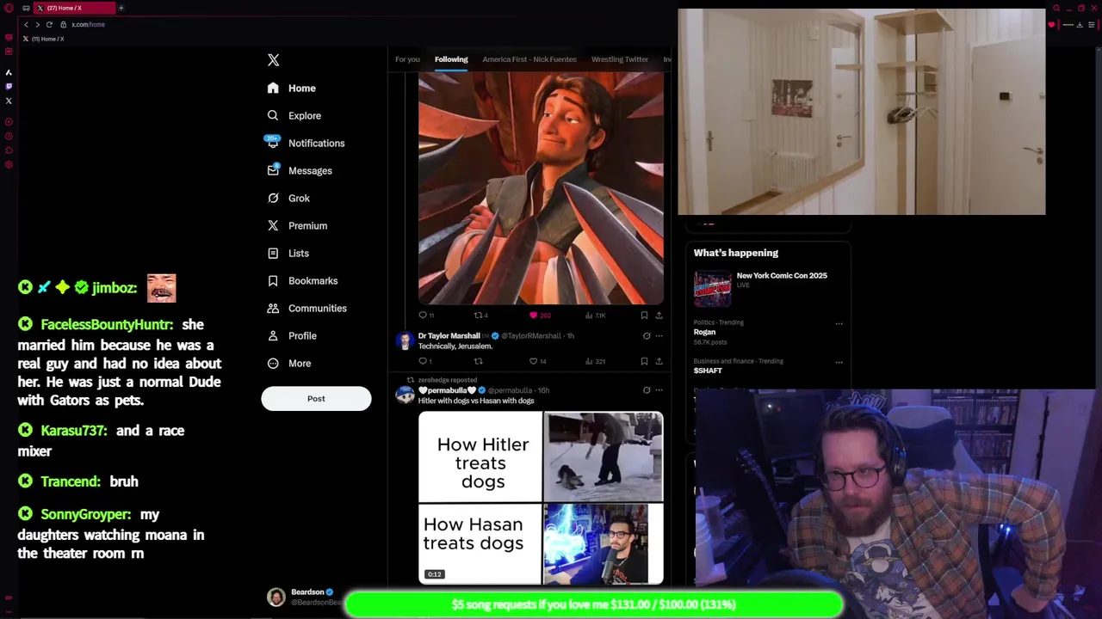The image size is (1102, 619).
Task: Open X from the Opera sidebar
Action: point(9,101)
